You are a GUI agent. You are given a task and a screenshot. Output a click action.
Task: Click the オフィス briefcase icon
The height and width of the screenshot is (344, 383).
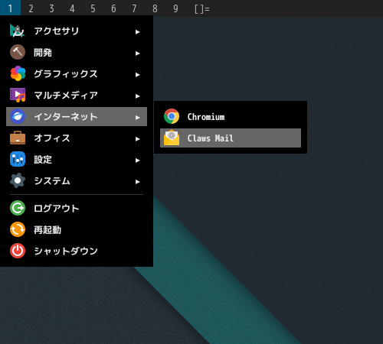[x=18, y=138]
